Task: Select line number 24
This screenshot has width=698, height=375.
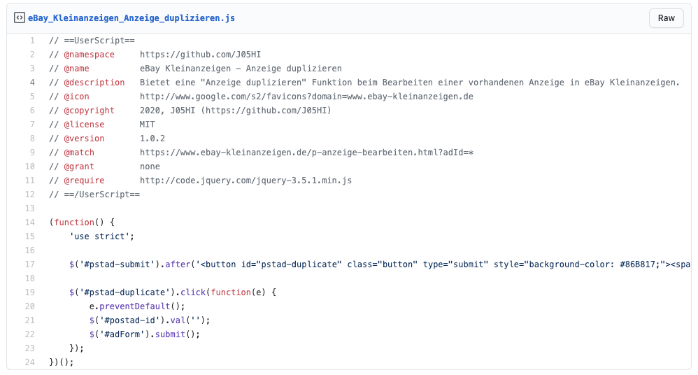Action: pyautogui.click(x=30, y=362)
